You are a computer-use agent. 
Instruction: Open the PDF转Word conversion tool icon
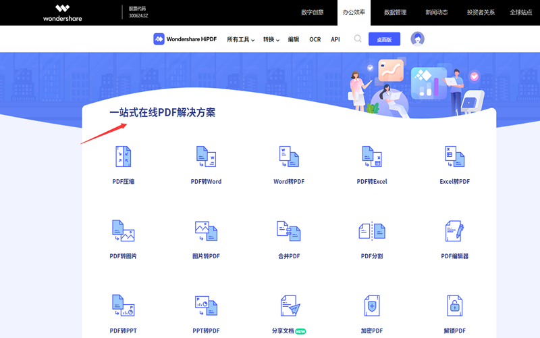point(206,157)
